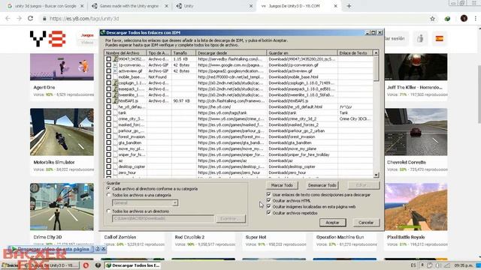481x270 pixels.
Task: Open the green IDM extension icon
Action: click(448, 19)
